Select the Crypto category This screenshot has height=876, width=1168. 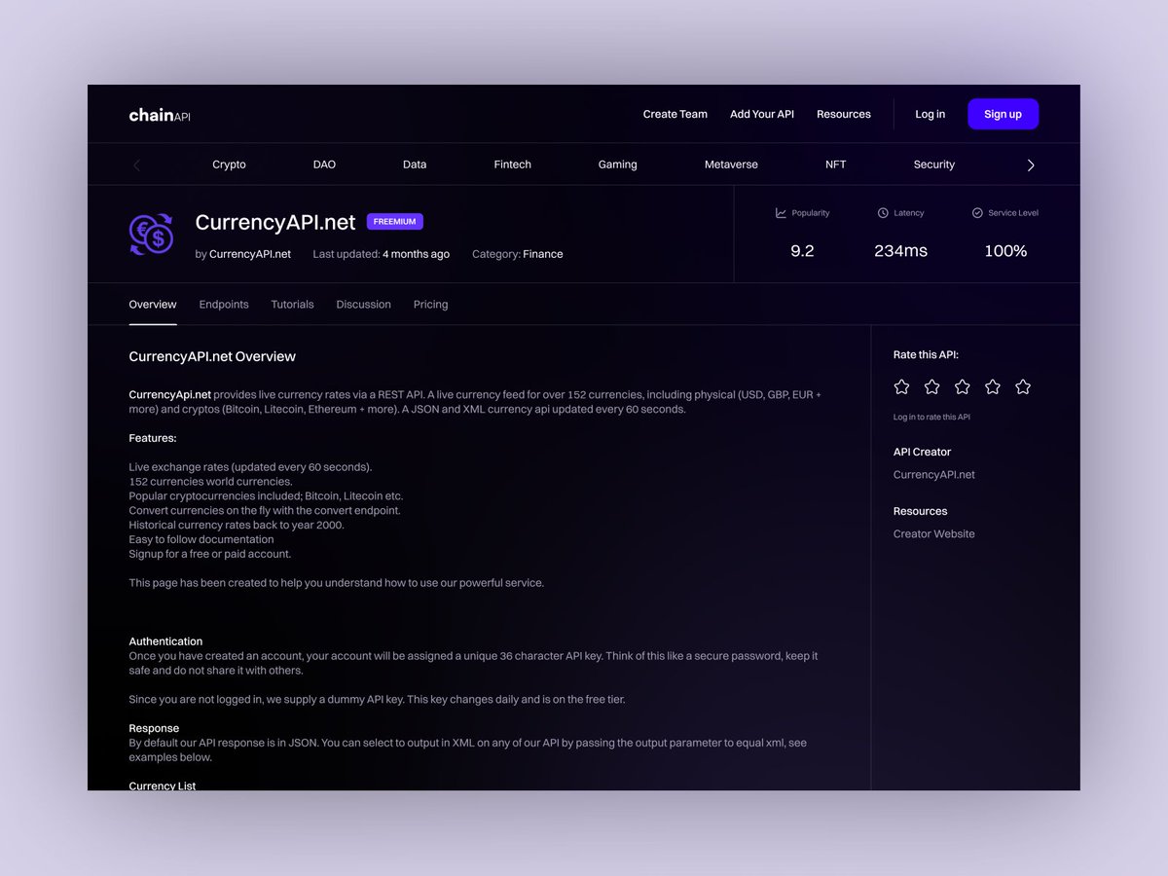[229, 165]
